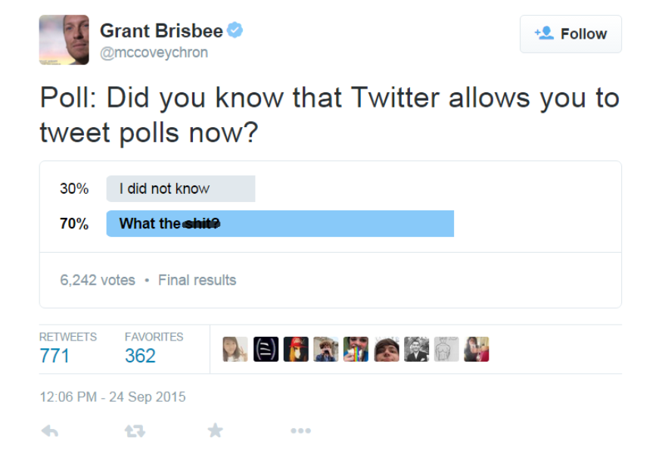Click the @mccoveychron handle
Viewport: 662px width, 454px height.
[154, 52]
